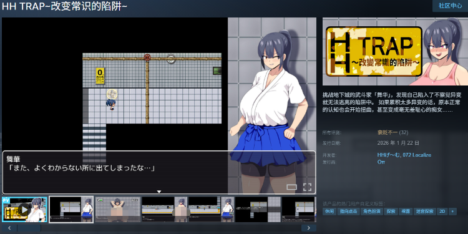This screenshot has height=234, width=468.
Task: Select the fifth screenshot thumbnail
Action: click(x=211, y=209)
